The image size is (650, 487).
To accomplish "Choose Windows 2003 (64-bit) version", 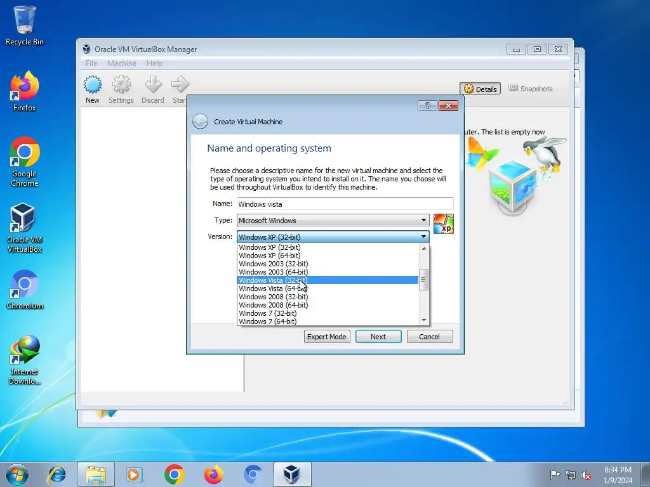I will click(x=328, y=272).
